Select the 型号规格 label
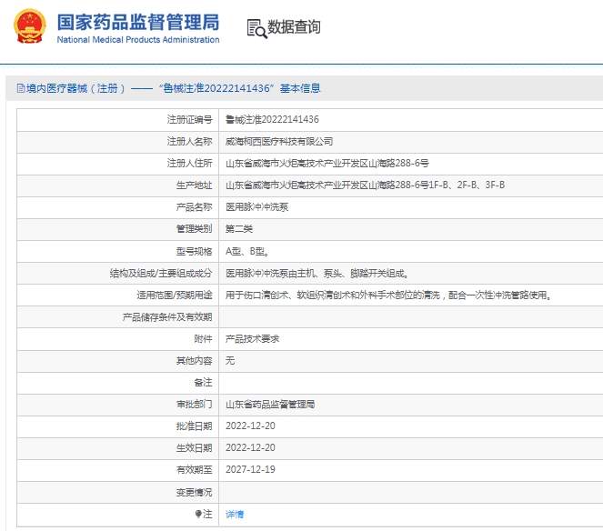The height and width of the screenshot is (531, 603). point(195,252)
